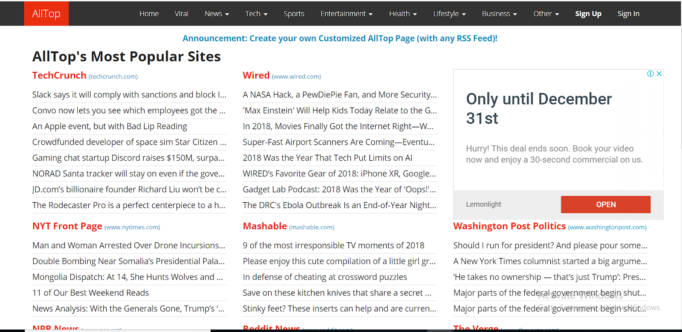Visit www.wired.com source link

click(x=296, y=77)
